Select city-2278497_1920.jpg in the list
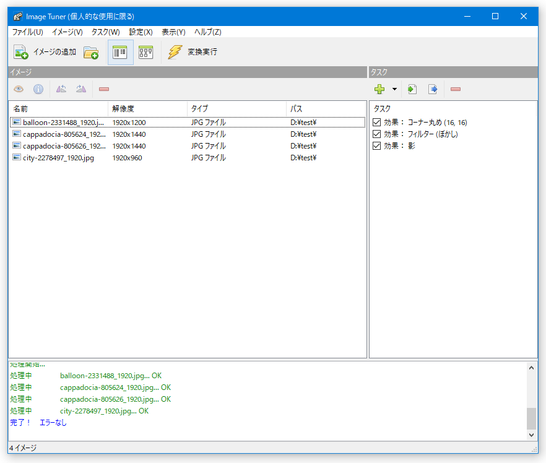Screen dimensions: 546x463 [58, 158]
